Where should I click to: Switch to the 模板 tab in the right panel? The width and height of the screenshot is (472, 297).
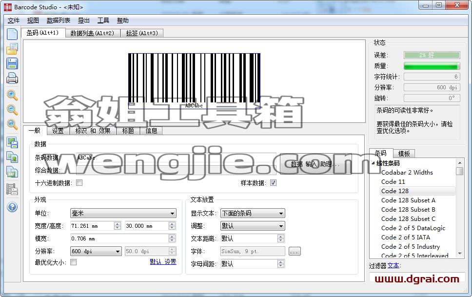pyautogui.click(x=404, y=154)
